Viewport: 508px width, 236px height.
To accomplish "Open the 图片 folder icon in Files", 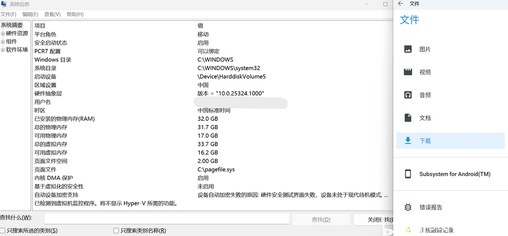I will coord(408,49).
